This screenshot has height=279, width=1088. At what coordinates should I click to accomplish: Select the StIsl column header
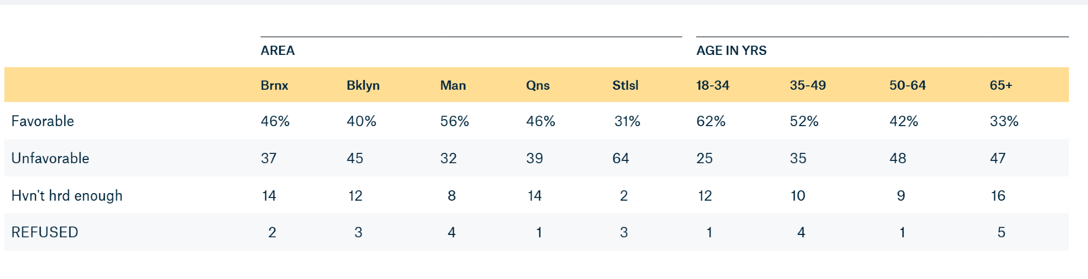[x=625, y=85]
